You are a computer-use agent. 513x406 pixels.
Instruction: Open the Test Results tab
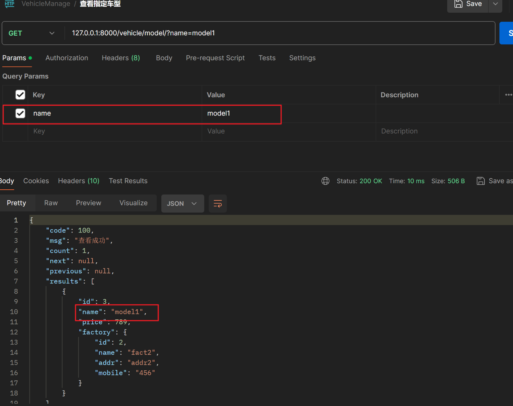coord(128,181)
